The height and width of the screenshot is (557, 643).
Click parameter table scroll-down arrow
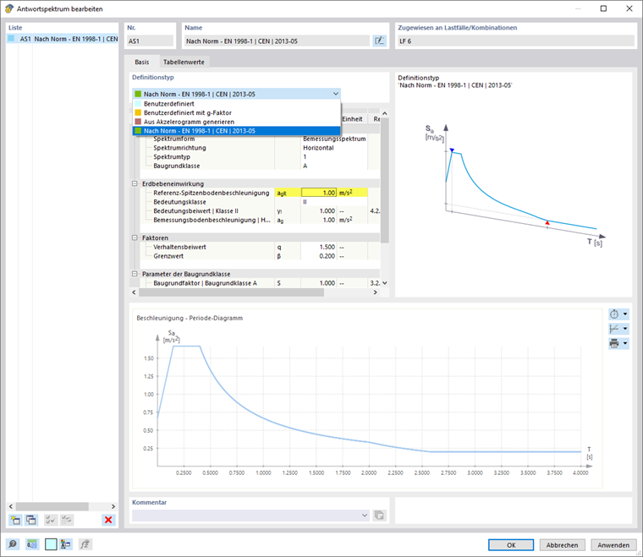pyautogui.click(x=385, y=283)
